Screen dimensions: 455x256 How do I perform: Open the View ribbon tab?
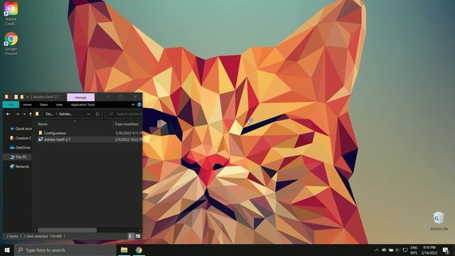click(x=59, y=105)
